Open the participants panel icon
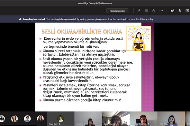 coord(139,11)
